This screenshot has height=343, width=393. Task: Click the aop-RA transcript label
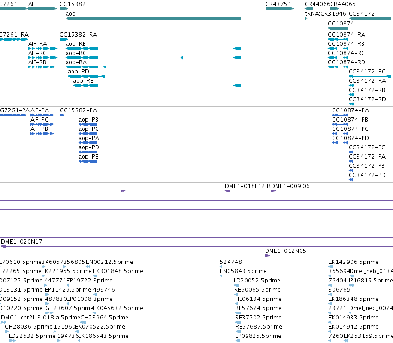(x=76, y=62)
